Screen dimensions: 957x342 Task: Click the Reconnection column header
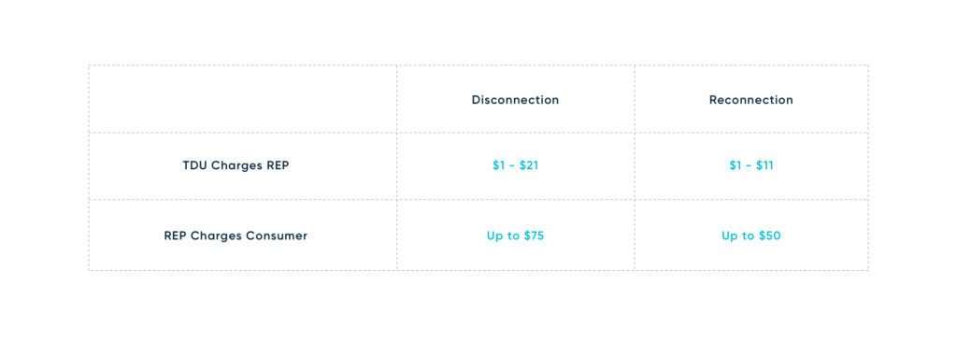[750, 100]
